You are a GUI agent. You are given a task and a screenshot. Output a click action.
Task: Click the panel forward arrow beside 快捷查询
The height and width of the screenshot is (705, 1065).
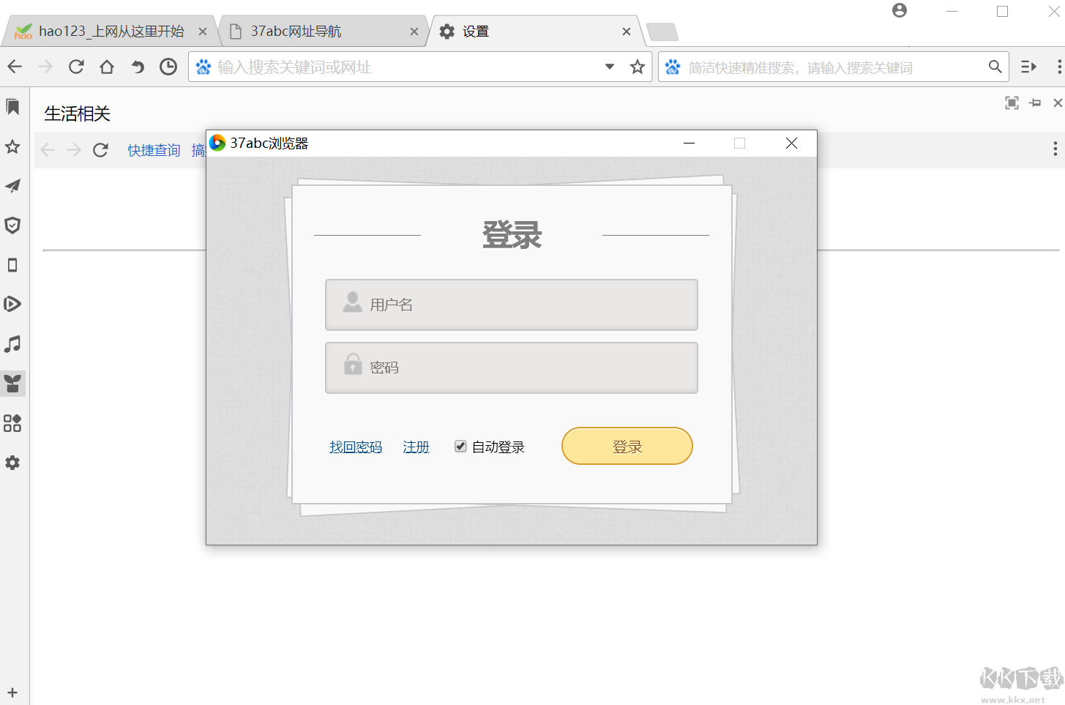point(74,150)
